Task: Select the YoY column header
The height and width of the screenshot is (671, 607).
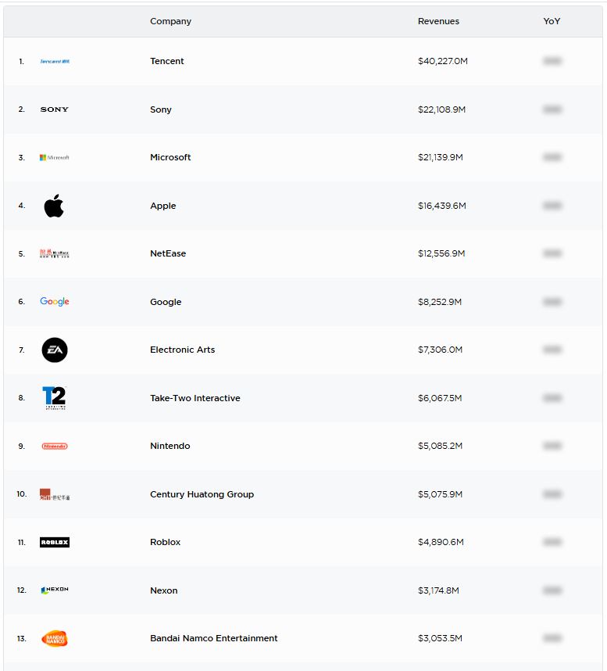Action: coord(552,21)
